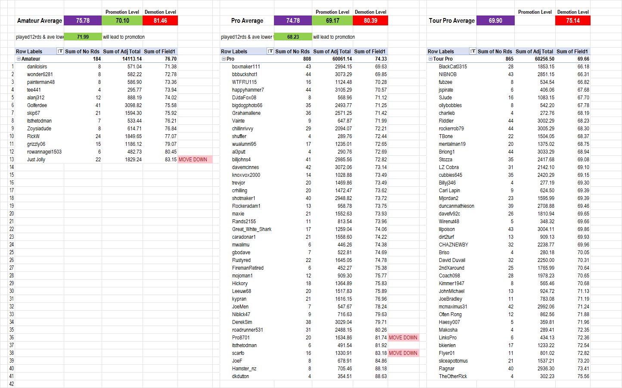Viewport: 622px width, 388px height.
Task: Select the red Tour Pro demotion 75.14 cell
Action: 572,21
